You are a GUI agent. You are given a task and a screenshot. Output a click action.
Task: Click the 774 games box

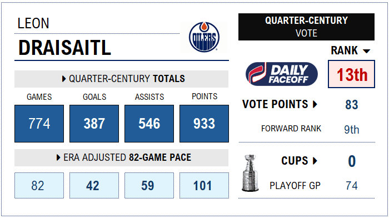(39, 124)
